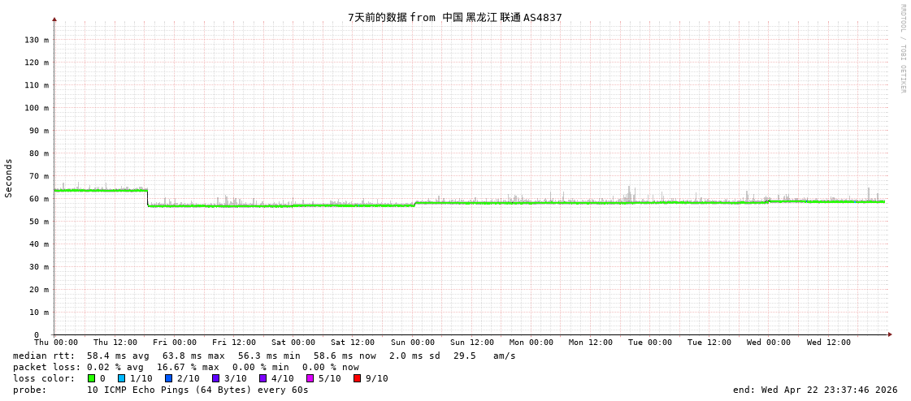Click the 'Seconds' y-axis label
Screen dimensions: 911x401
click(9, 178)
